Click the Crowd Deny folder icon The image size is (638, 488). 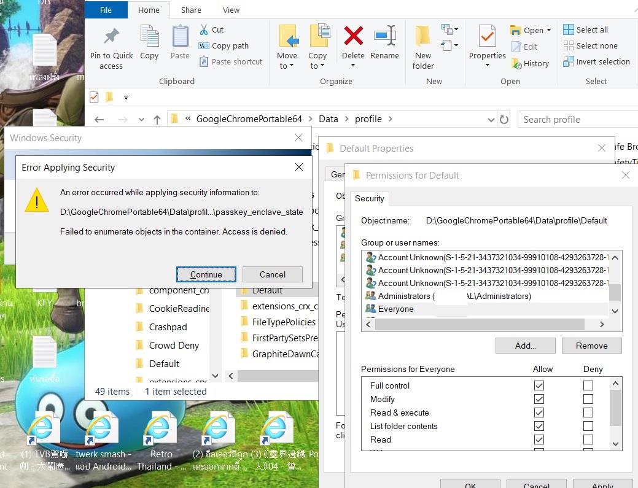click(x=139, y=345)
